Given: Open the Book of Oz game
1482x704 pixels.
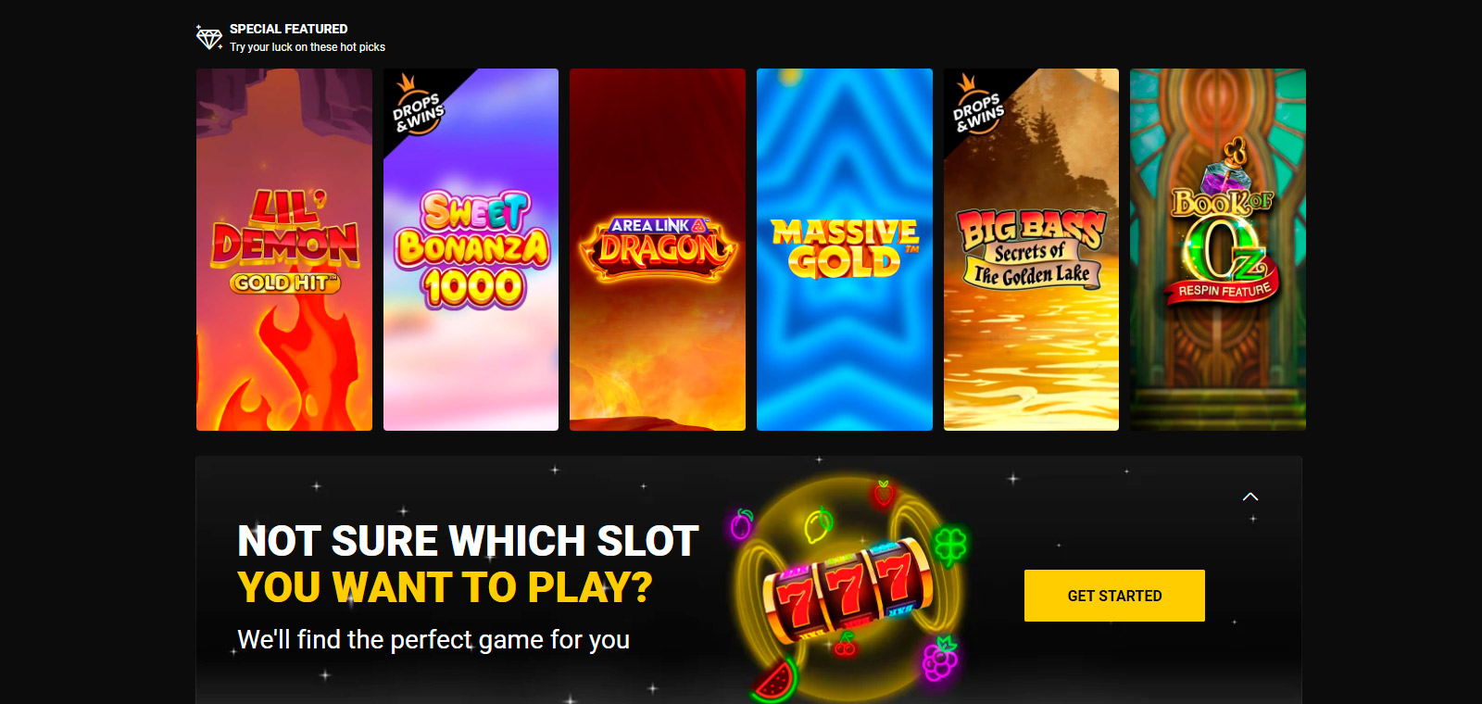Looking at the screenshot, I should tap(1218, 249).
